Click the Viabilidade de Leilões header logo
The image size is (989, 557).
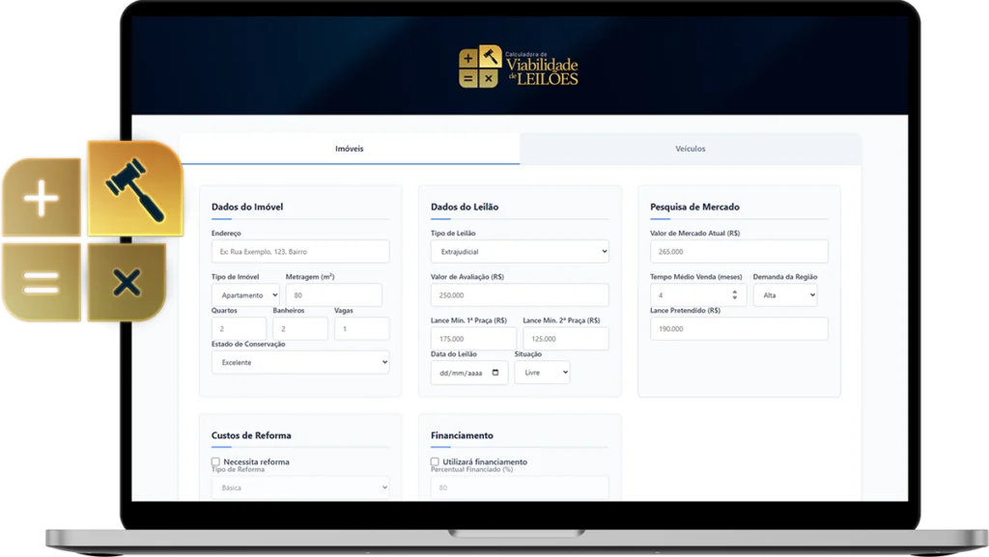point(519,67)
